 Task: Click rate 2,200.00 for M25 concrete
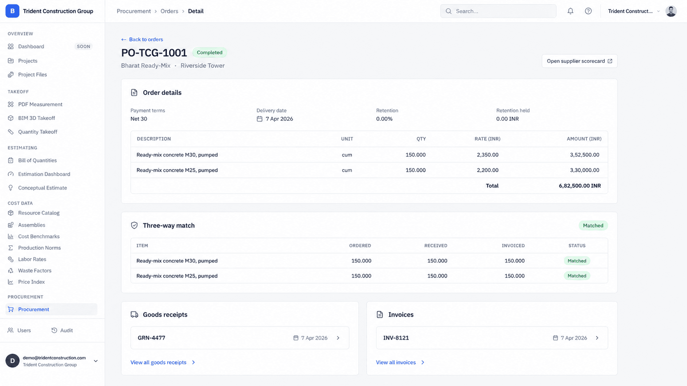click(487, 170)
